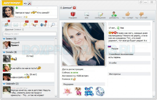Click profile panel scroll up arrow
Viewport: 157px width, 100px height.
point(154,22)
